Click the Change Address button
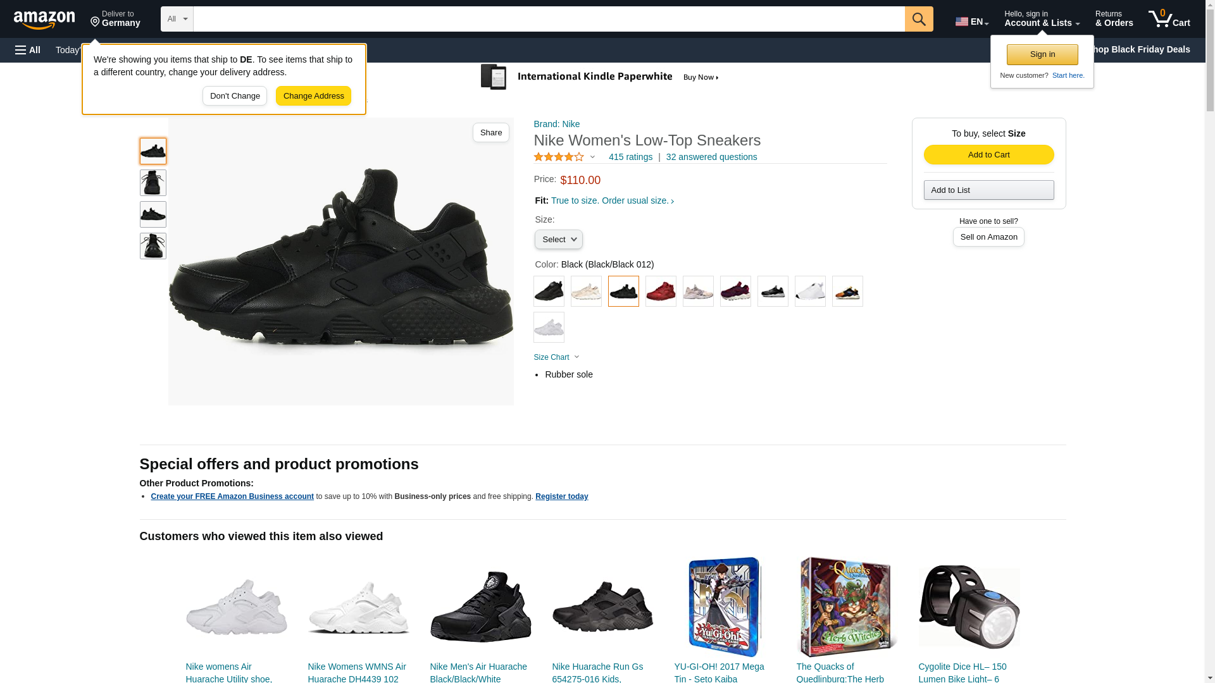 pos(313,96)
